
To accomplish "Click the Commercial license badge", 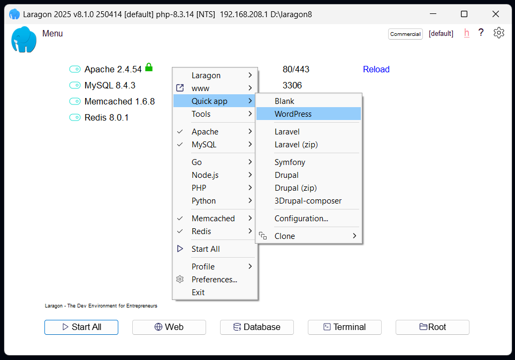I will click(405, 34).
